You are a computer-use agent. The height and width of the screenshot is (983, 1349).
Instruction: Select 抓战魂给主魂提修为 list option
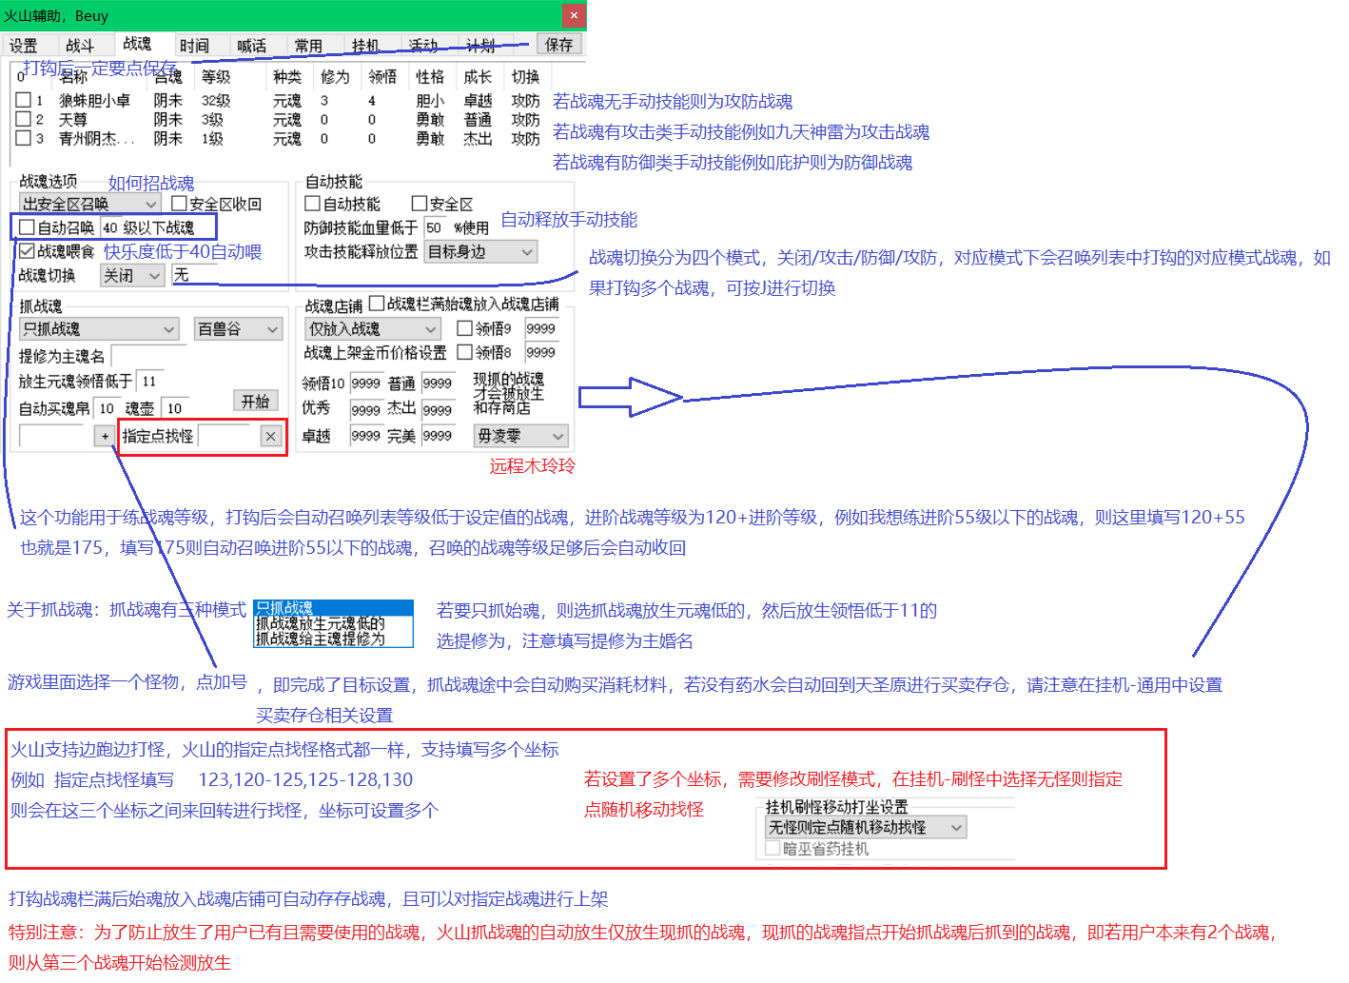[x=333, y=639]
